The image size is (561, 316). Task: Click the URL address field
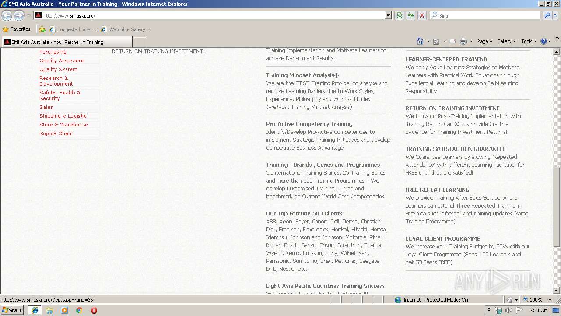(213, 15)
